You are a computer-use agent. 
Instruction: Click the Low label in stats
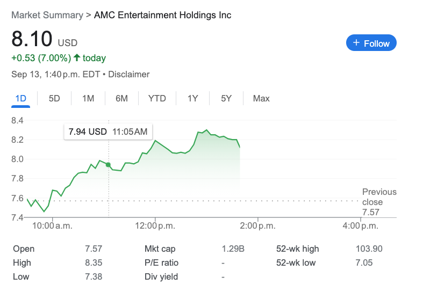click(x=21, y=276)
